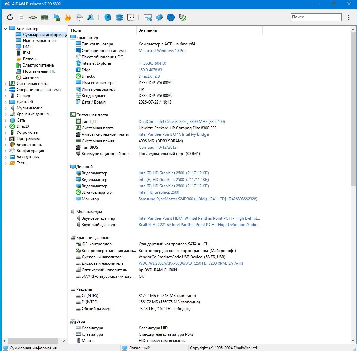The width and height of the screenshot is (357, 351).
Task: Open the Intel Panther Point Q77 chipset link
Action: point(174,134)
